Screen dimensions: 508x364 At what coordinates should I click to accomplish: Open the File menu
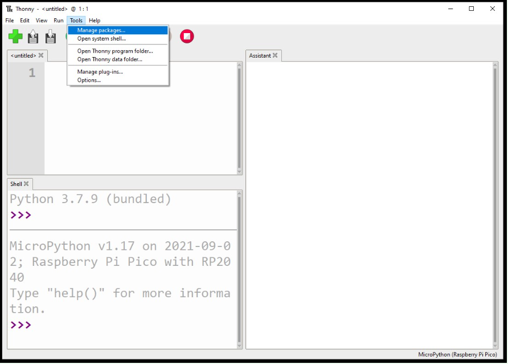[x=9, y=20]
